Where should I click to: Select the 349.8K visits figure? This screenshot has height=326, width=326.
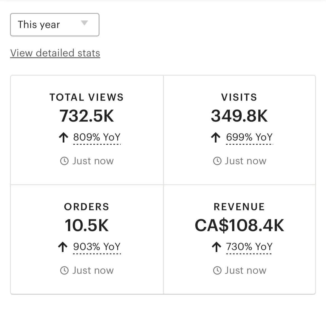click(x=239, y=116)
